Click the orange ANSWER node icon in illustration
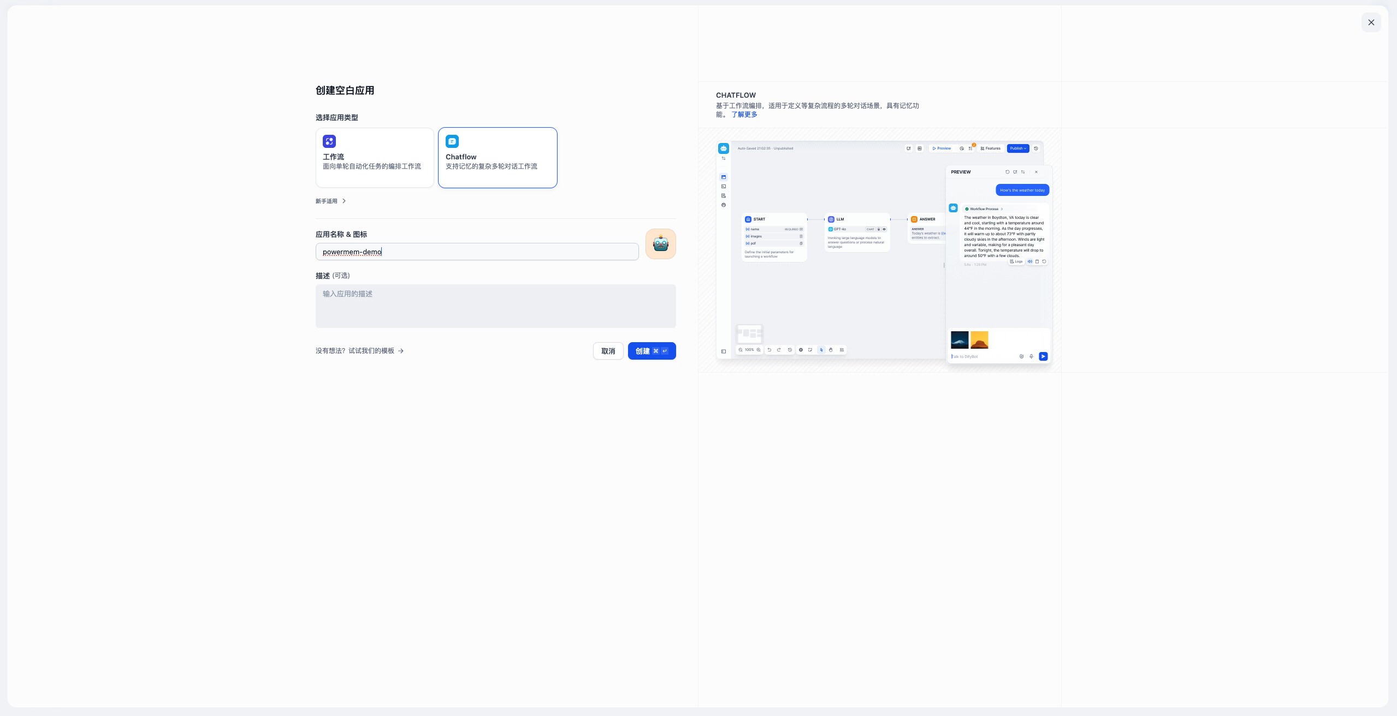The height and width of the screenshot is (716, 1397). tap(914, 219)
